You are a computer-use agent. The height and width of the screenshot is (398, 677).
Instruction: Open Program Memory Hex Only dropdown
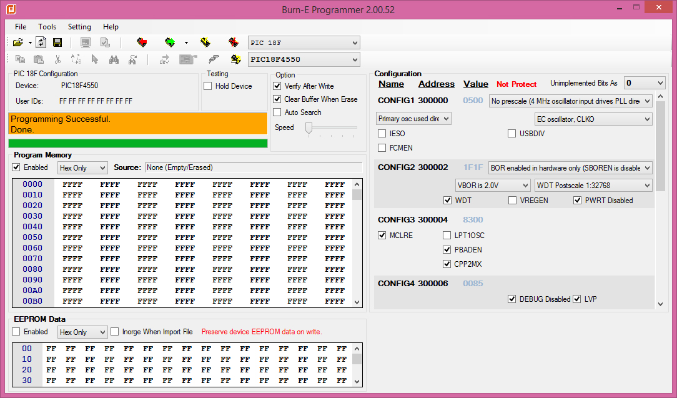point(82,167)
